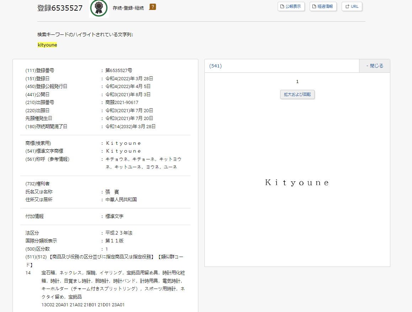Click page number 1 above trademark image
412x312 pixels.
(x=297, y=82)
